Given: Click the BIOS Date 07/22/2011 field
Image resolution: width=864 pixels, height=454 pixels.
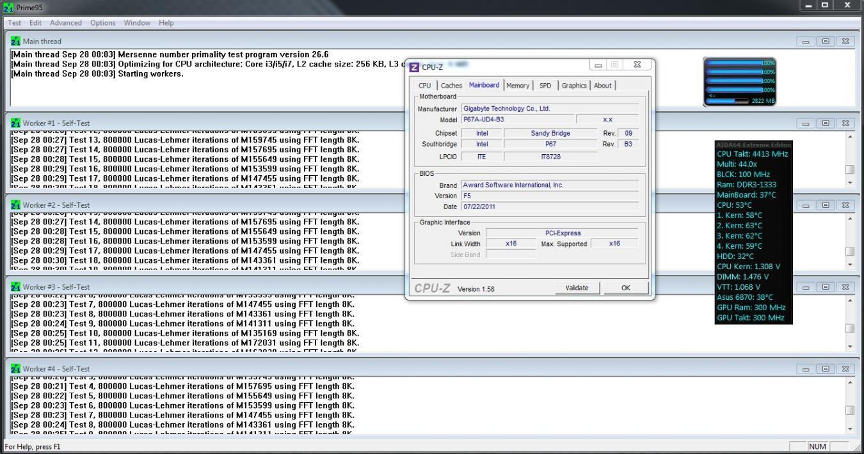Looking at the screenshot, I should tap(550, 207).
